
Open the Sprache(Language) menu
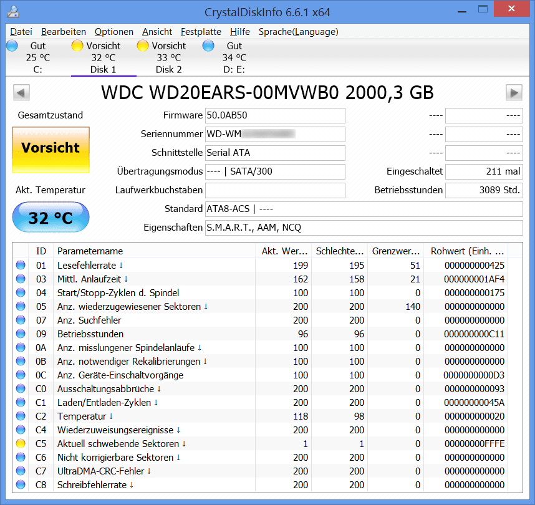tap(298, 32)
